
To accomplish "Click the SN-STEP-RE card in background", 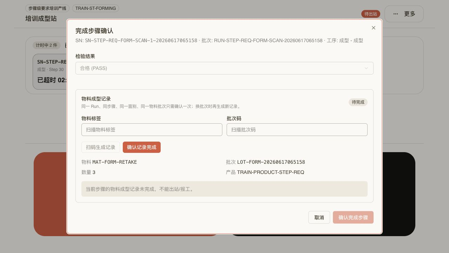I will pos(50,72).
